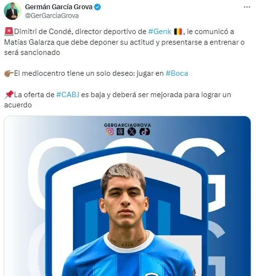Open the #Genk hashtag
The image size is (257, 276).
[160, 32]
